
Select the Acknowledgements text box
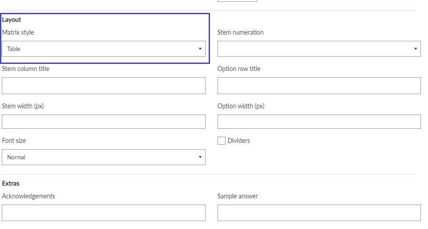coord(104,213)
